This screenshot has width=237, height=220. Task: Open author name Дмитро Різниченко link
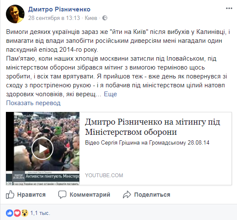pyautogui.click(x=59, y=9)
